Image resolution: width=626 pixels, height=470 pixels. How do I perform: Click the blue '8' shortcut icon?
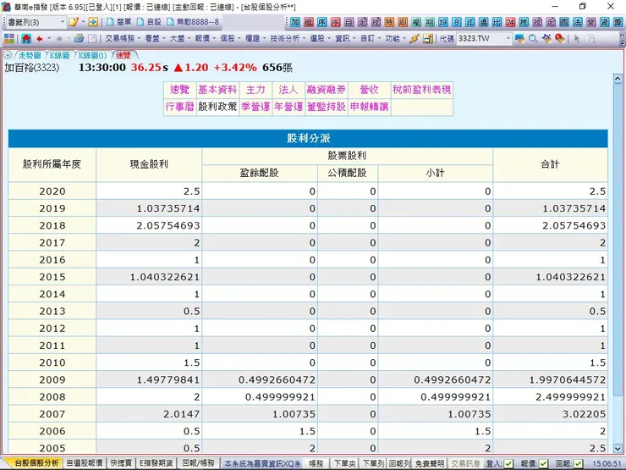(457, 22)
